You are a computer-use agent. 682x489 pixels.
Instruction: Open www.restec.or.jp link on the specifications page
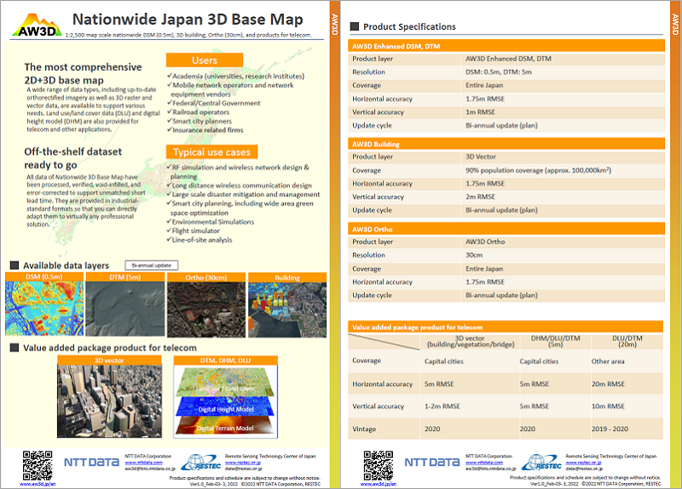(583, 463)
